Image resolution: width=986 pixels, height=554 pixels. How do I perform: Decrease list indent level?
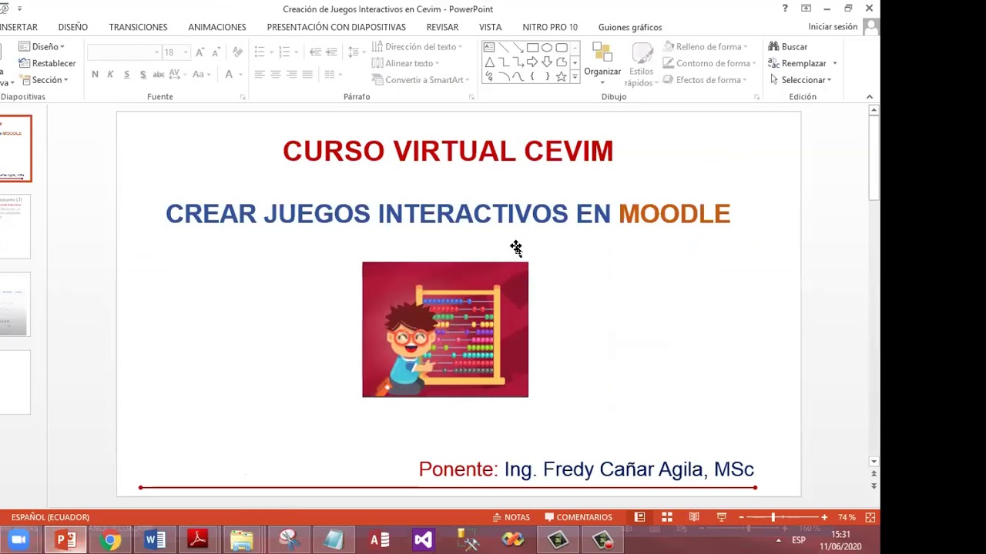click(315, 52)
